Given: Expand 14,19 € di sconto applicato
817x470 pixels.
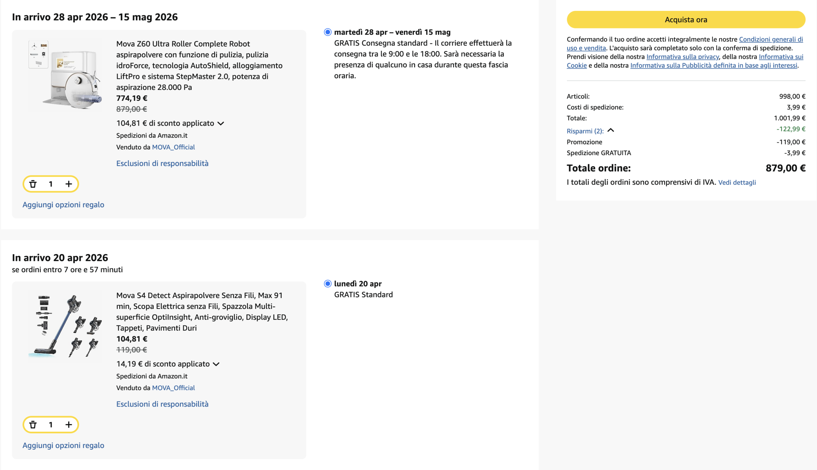Looking at the screenshot, I should tap(216, 364).
